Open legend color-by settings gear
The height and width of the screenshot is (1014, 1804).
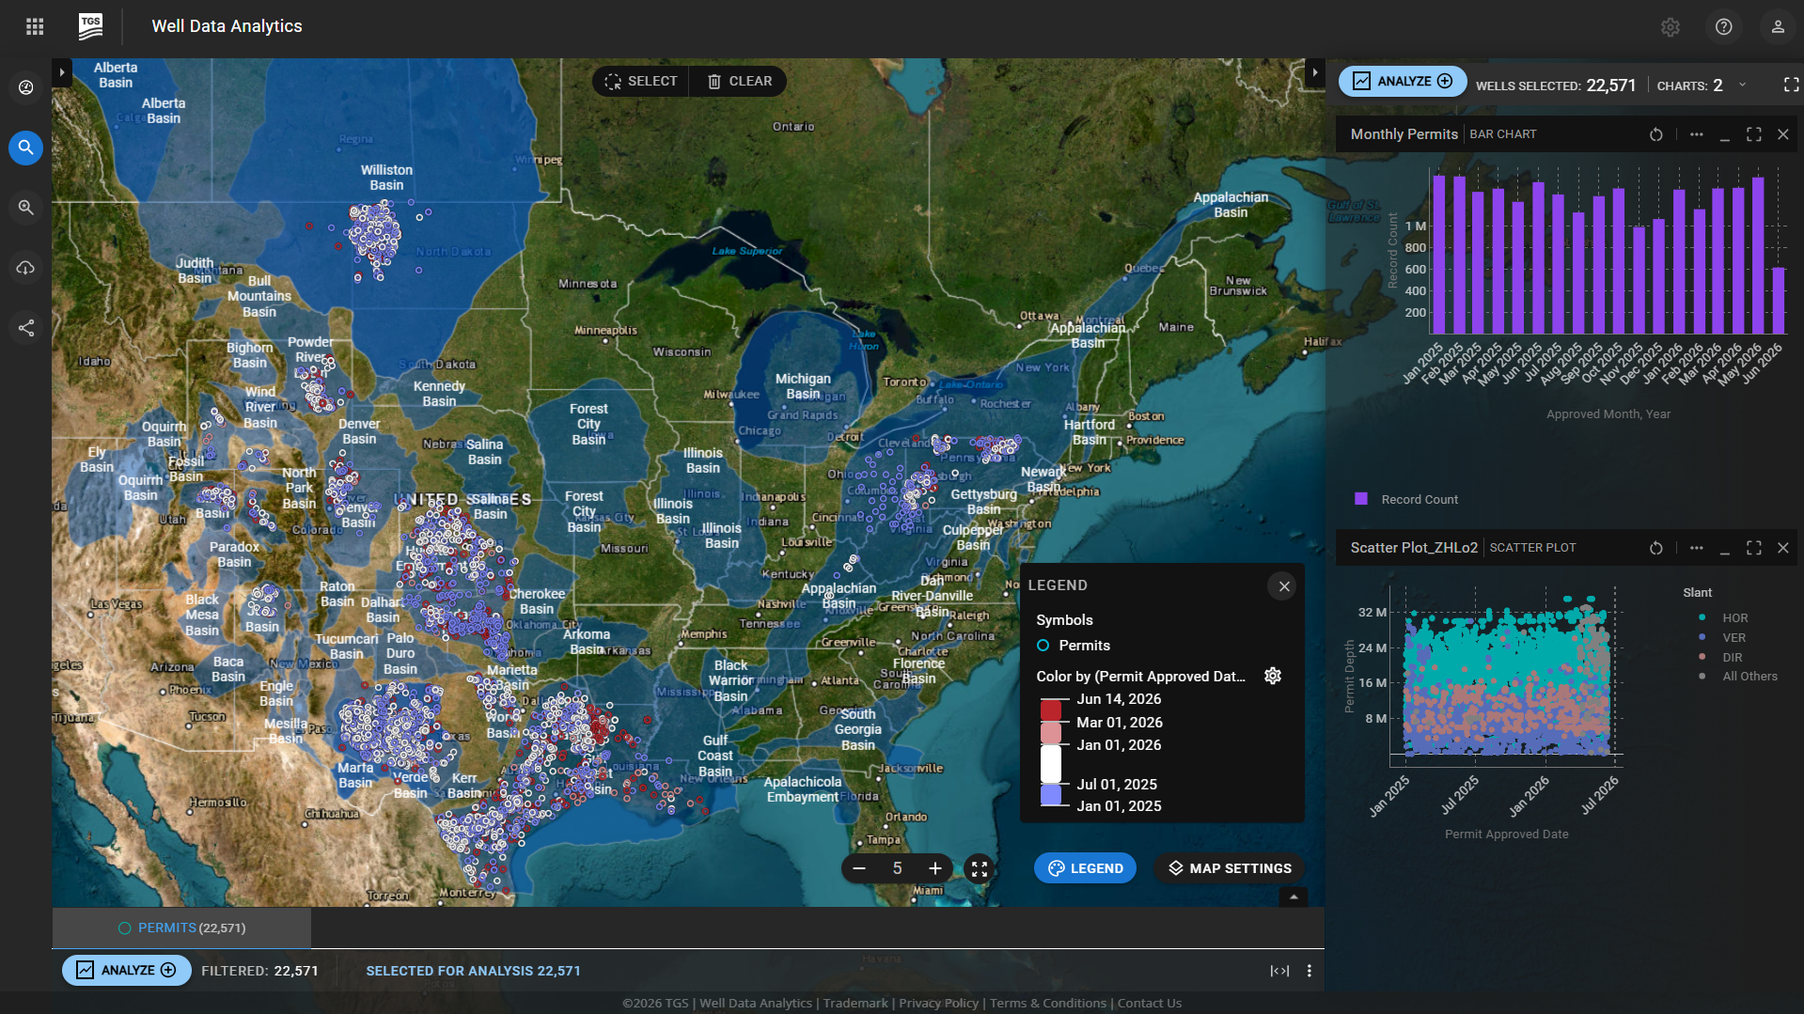1273,676
